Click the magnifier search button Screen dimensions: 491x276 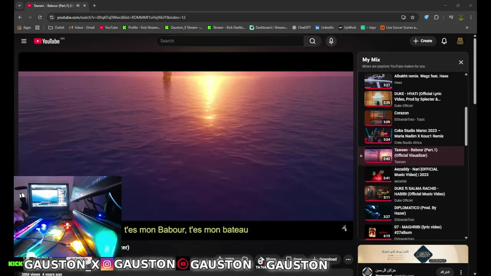pos(313,41)
